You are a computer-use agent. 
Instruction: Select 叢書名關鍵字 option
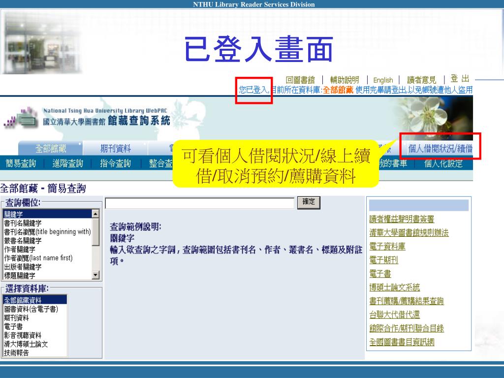pos(48,240)
